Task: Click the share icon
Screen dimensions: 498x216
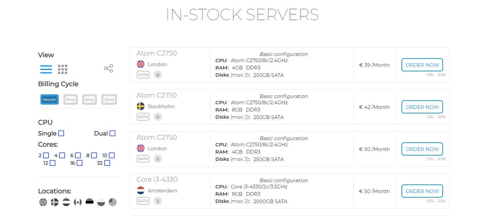Action: tap(108, 68)
